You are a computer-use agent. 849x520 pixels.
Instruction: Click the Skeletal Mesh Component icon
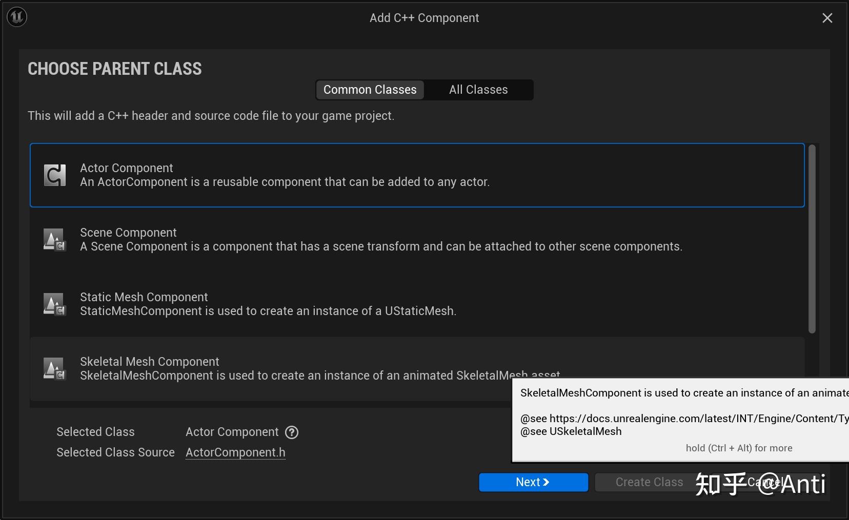[x=54, y=369]
